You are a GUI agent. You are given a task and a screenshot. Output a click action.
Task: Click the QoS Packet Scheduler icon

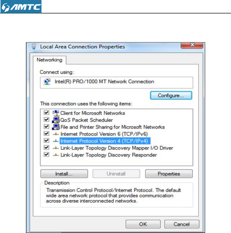click(x=56, y=120)
